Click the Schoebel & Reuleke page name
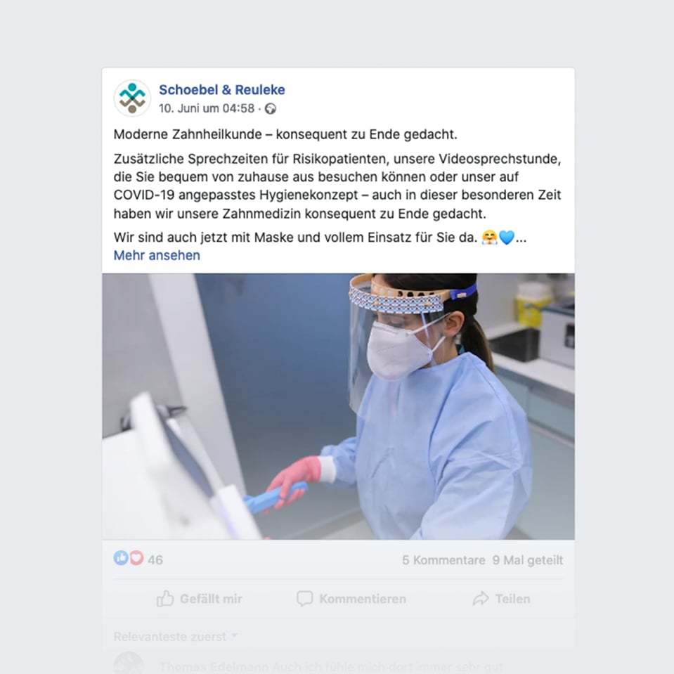The image size is (674, 674). click(x=222, y=90)
